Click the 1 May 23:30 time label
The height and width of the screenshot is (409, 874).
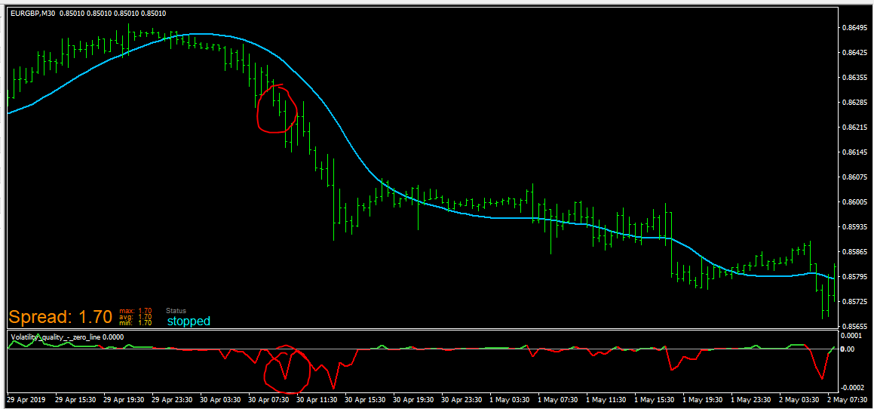click(750, 400)
